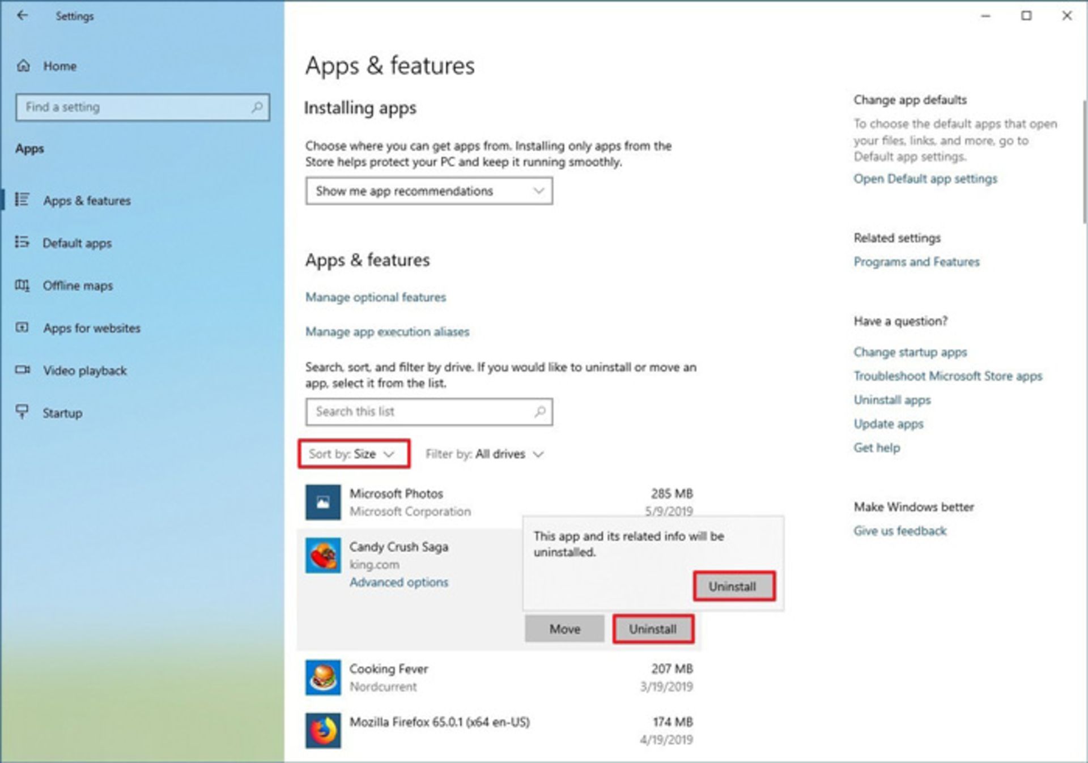Viewport: 1088px width, 763px height.
Task: Click the Apps & features sidebar icon
Action: (x=22, y=199)
